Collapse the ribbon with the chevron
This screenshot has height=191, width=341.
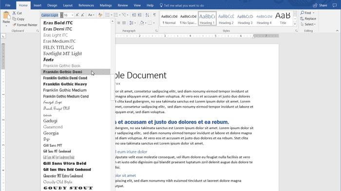point(337,31)
